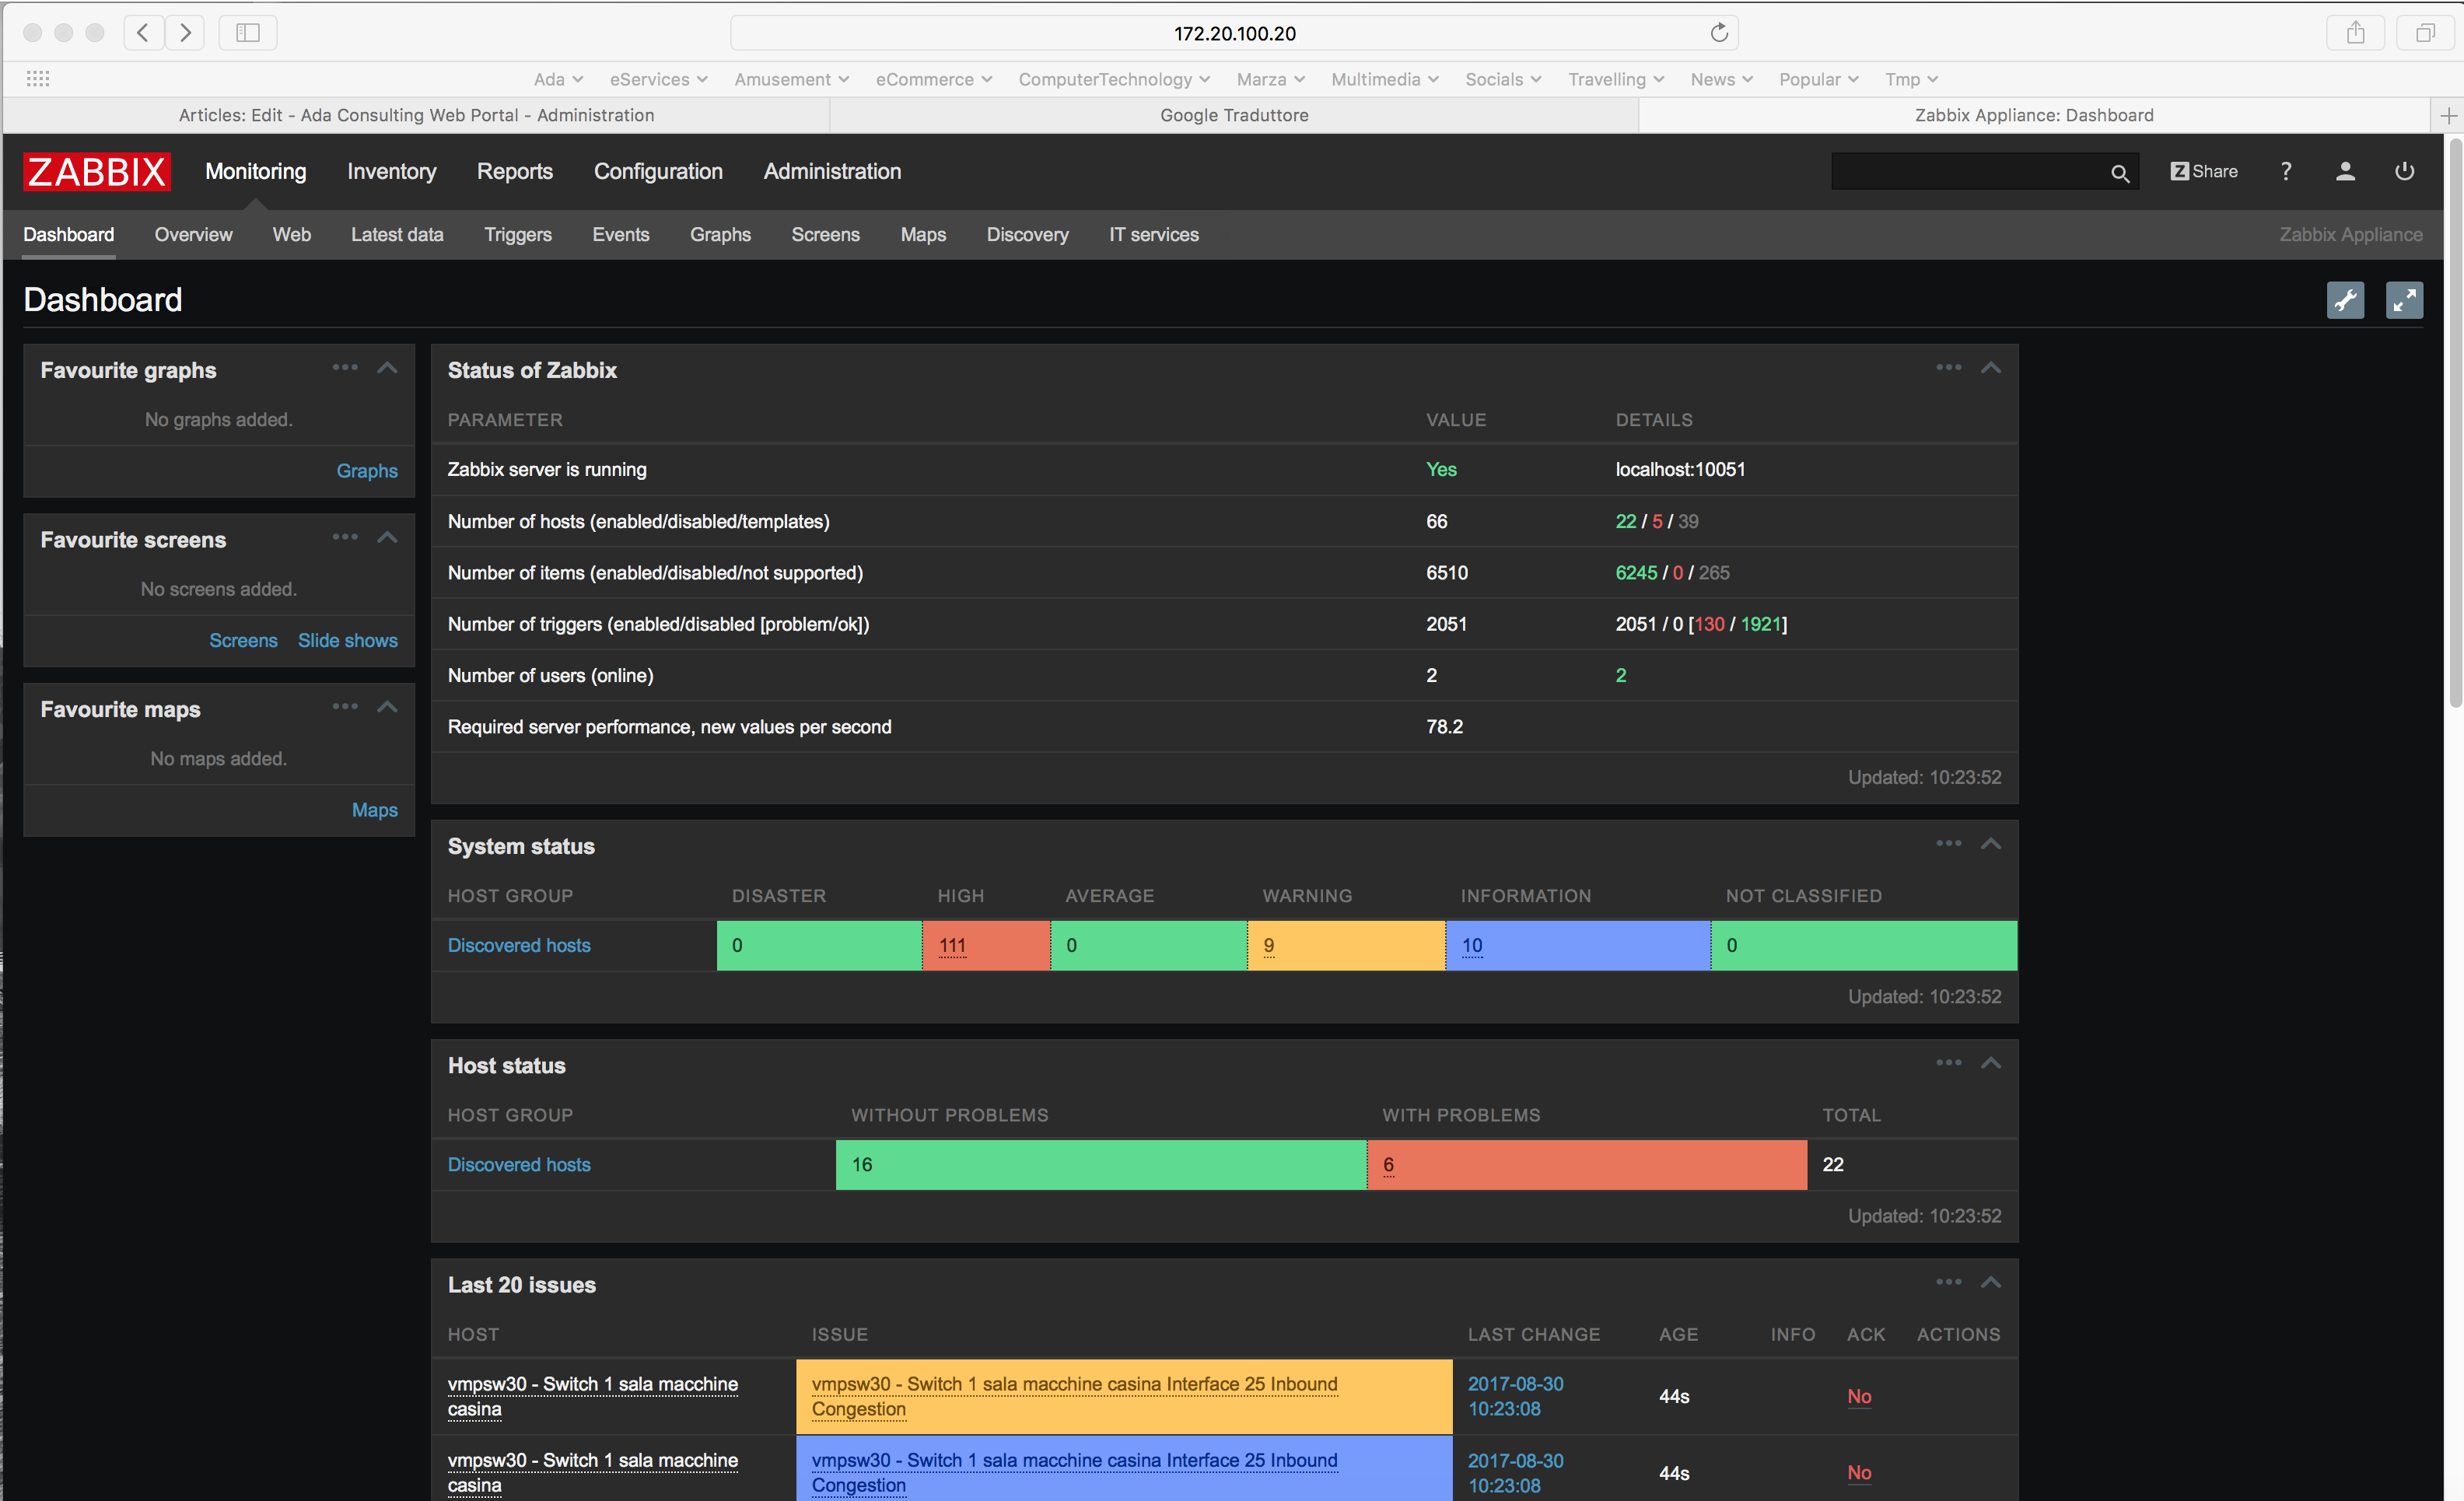Reload the page in Safari
2464x1501 pixels.
point(1718,33)
